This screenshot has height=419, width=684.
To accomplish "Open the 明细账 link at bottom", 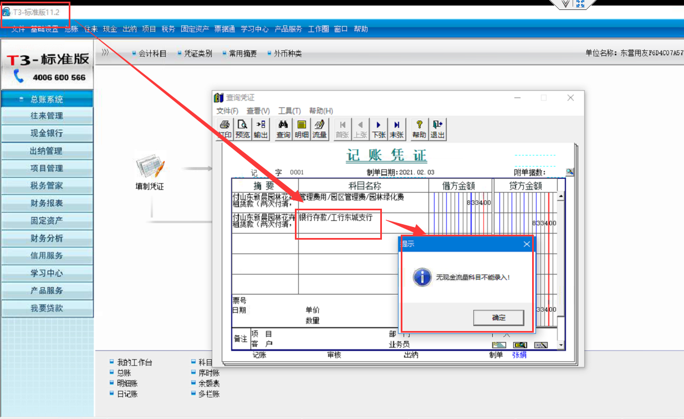I will point(127,384).
